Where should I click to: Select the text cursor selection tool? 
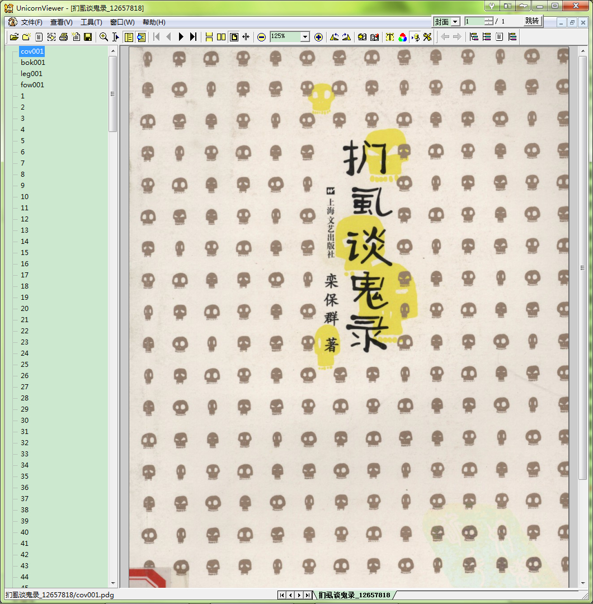pos(116,37)
